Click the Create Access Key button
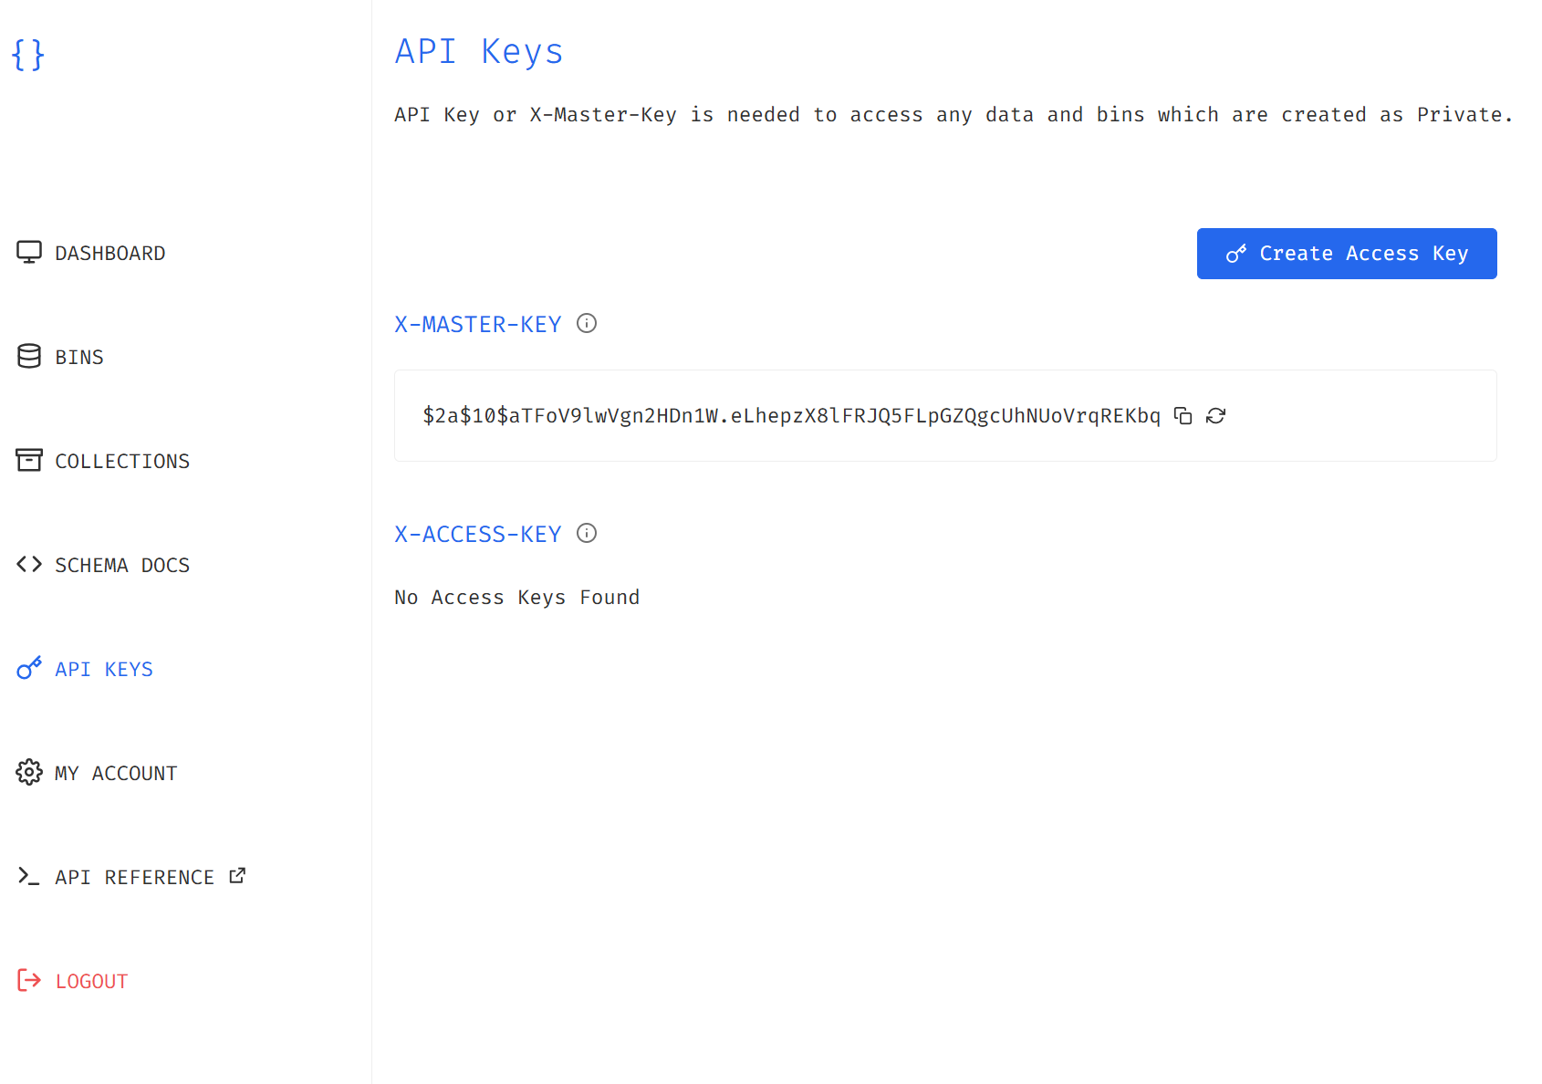This screenshot has width=1542, height=1084. pyautogui.click(x=1347, y=254)
